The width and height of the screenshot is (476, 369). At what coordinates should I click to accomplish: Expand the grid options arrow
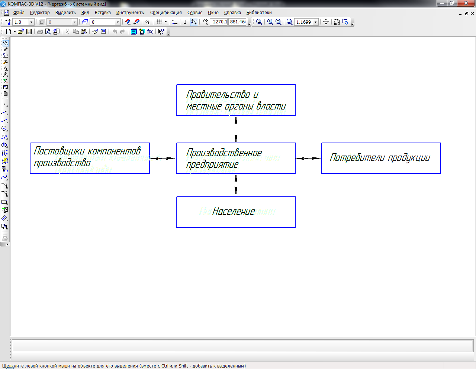165,22
